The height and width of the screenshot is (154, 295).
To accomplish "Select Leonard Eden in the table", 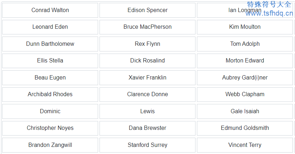I will pos(50,27).
